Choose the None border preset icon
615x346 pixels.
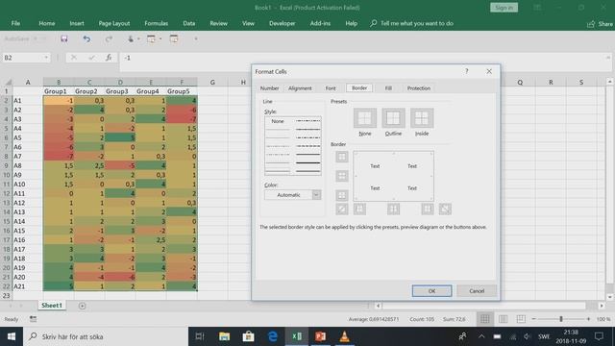tap(365, 117)
